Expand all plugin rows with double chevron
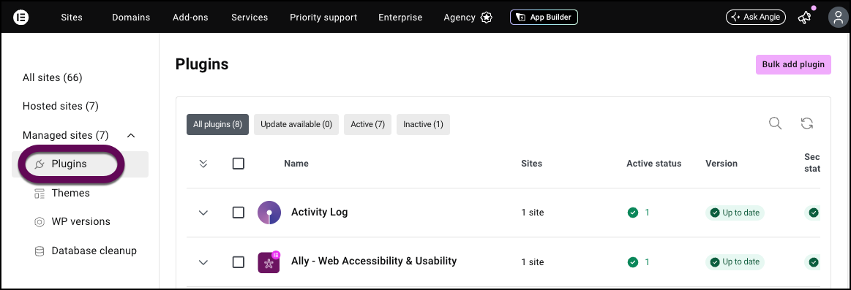This screenshot has height=290, width=851. 203,164
